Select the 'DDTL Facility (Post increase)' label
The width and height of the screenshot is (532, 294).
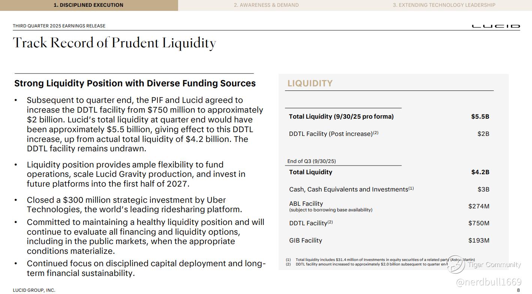[x=334, y=134]
